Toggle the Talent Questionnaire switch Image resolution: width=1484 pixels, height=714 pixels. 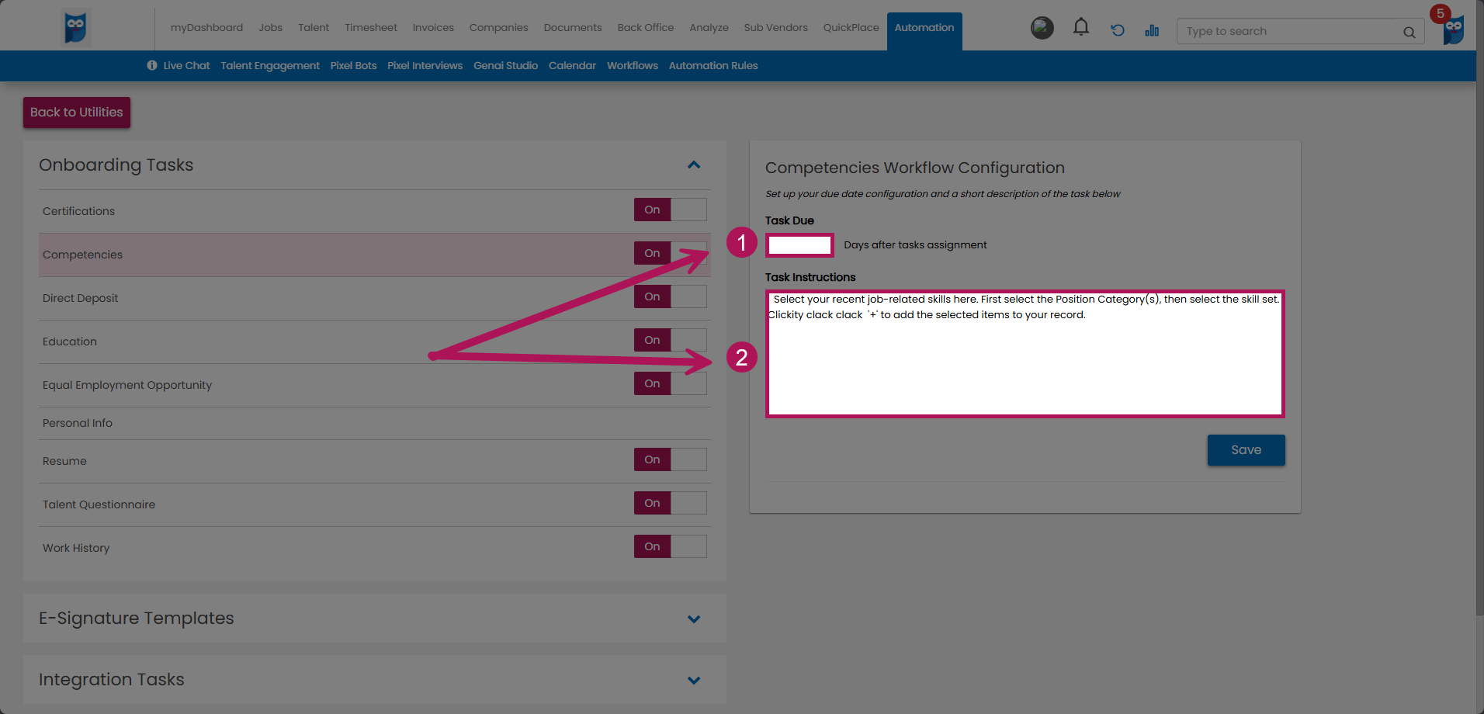coord(670,503)
